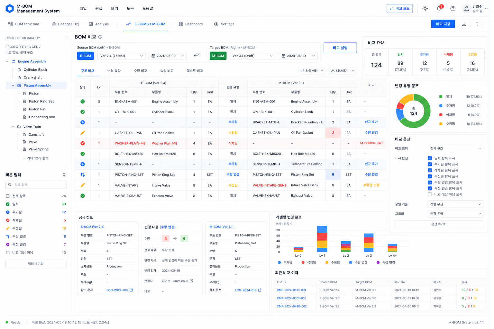Collapse the Engine Assembly tree node

tap(7, 61)
